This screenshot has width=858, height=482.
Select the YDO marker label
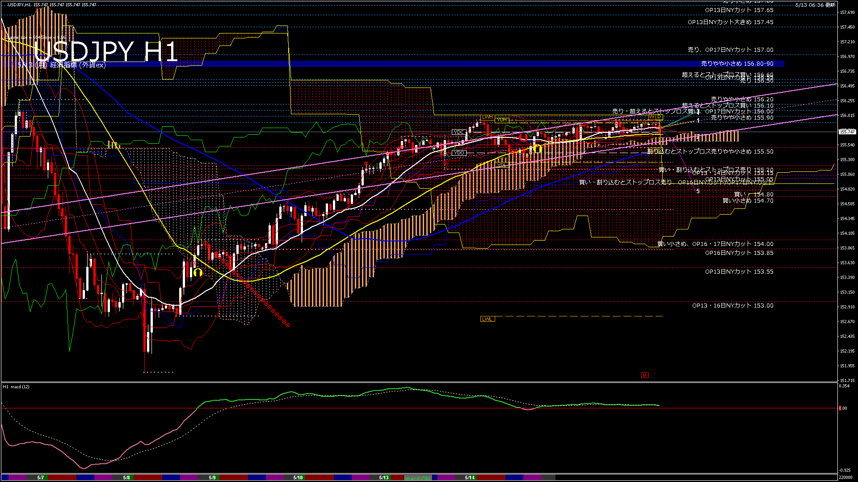tap(459, 153)
